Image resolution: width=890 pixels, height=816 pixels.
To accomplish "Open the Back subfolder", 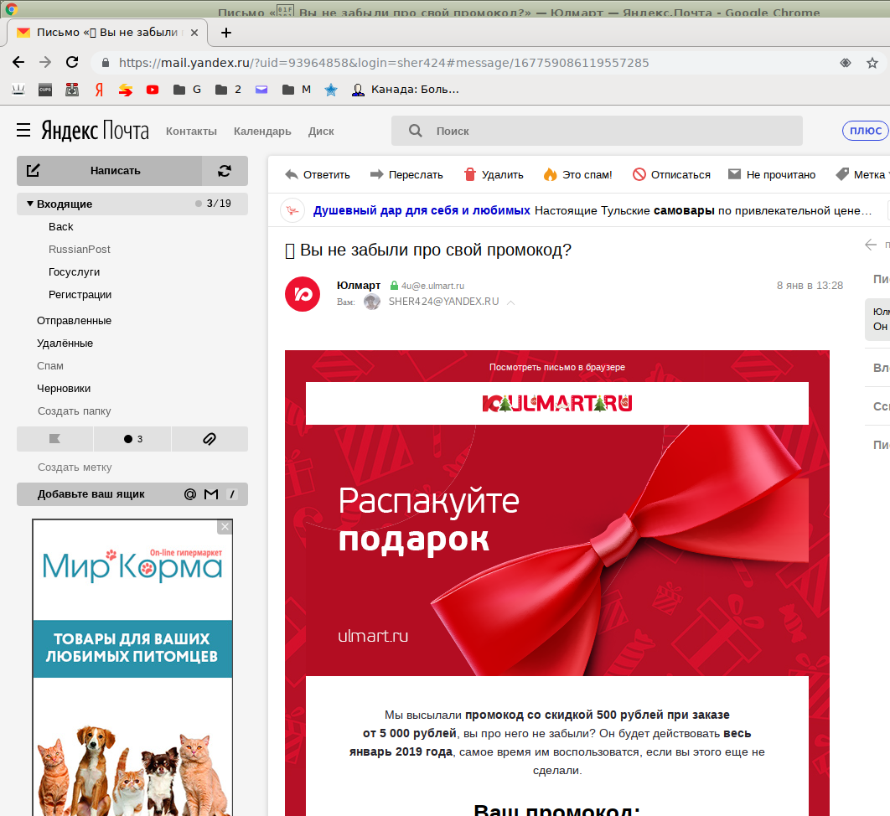I will [61, 227].
